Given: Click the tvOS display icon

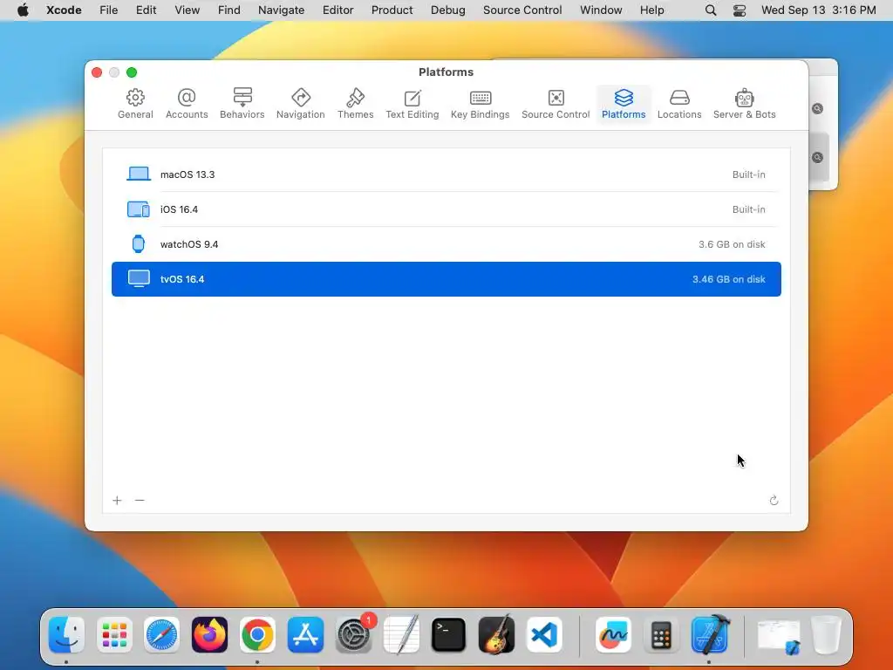Looking at the screenshot, I should [x=139, y=279].
